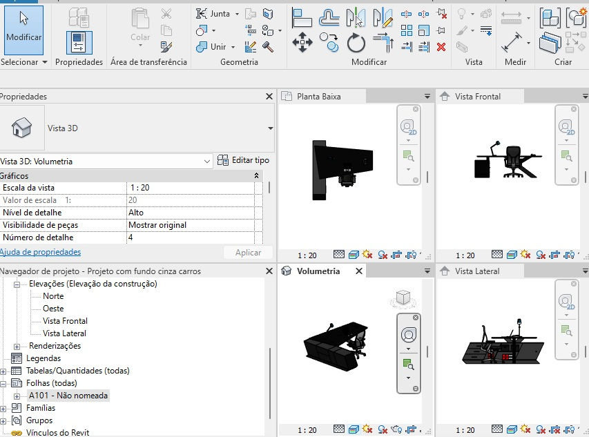Image resolution: width=589 pixels, height=437 pixels.
Task: Click the Pin tool icon
Action: 441,30
